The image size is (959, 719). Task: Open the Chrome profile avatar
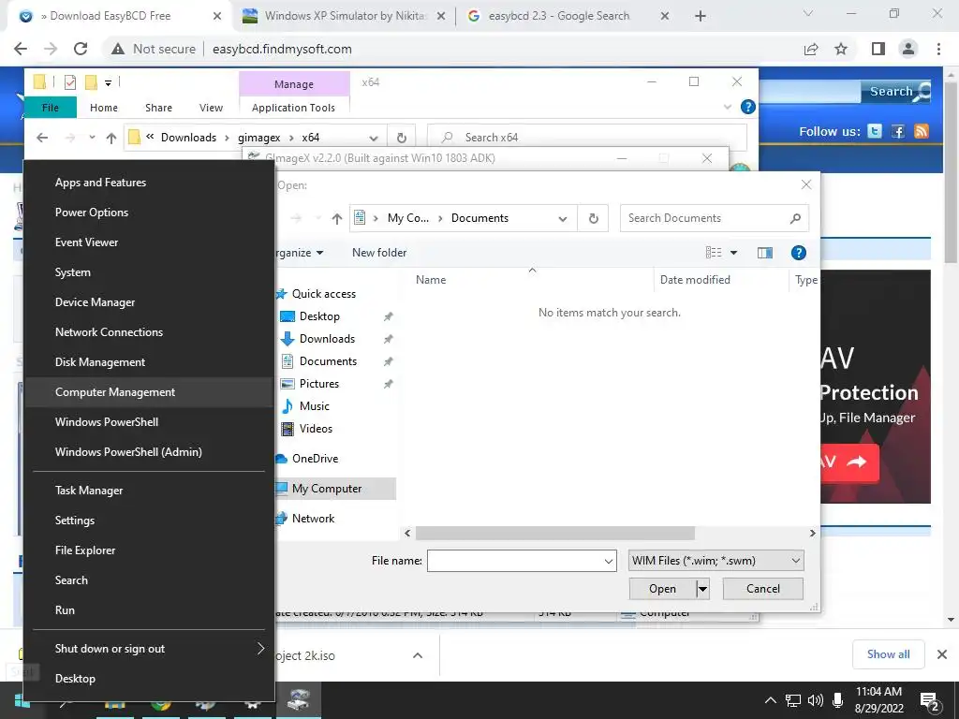pos(908,49)
